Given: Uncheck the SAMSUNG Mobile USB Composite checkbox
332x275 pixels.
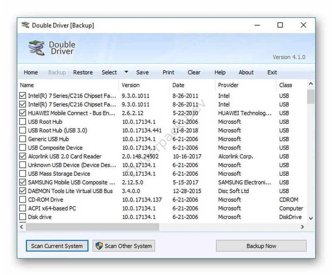Looking at the screenshot, I should click(23, 182).
